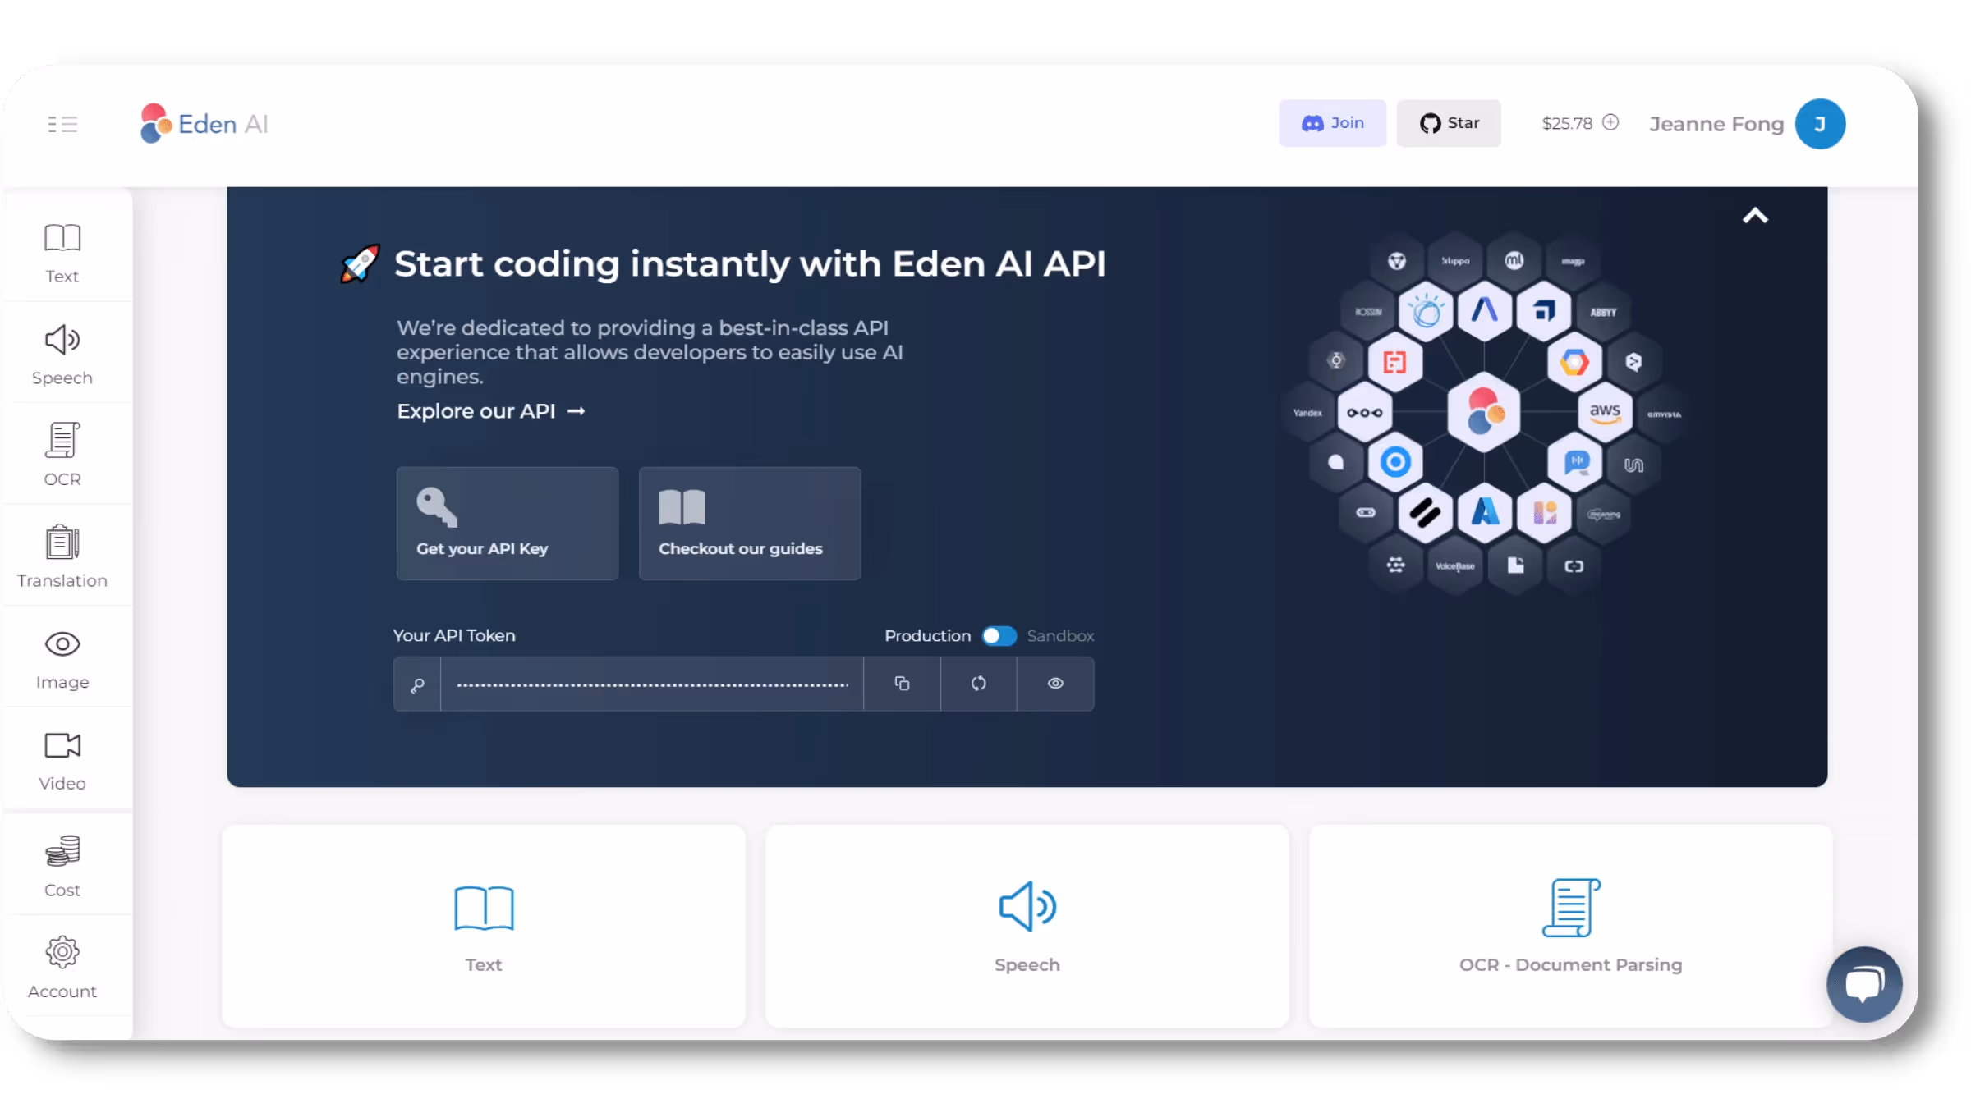Image resolution: width=1971 pixels, height=1108 pixels.
Task: Collapse the Eden AI API banner
Action: tap(1756, 215)
